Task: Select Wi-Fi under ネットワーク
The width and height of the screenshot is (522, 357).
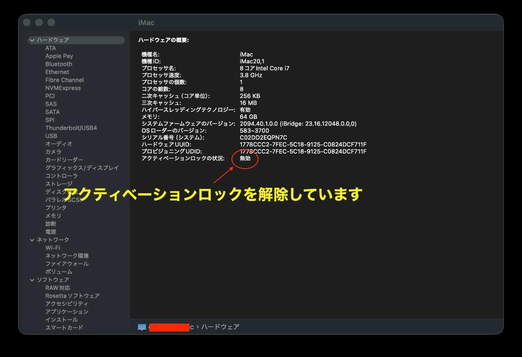Action: [x=54, y=247]
